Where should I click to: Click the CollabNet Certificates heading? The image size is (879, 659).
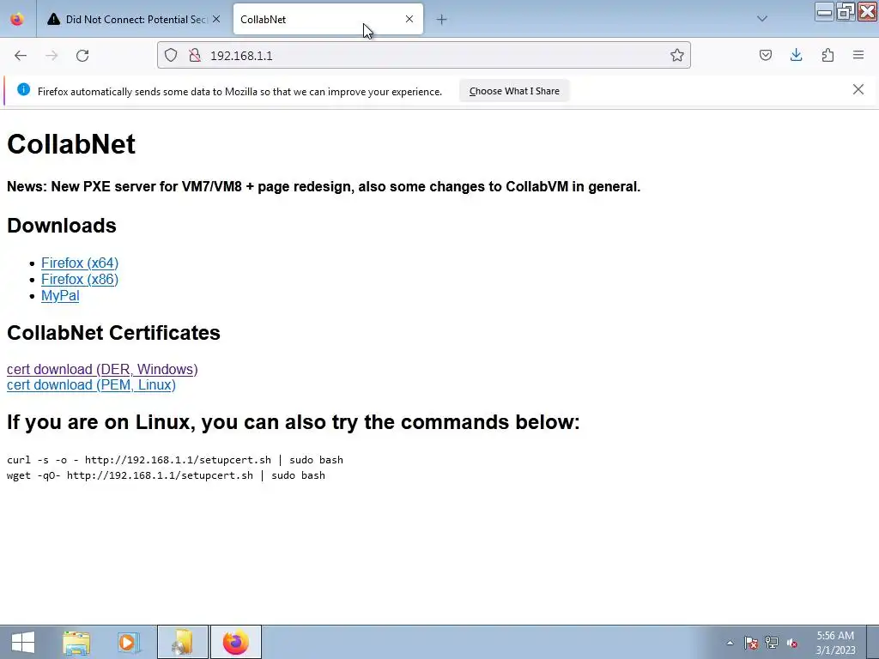113,333
